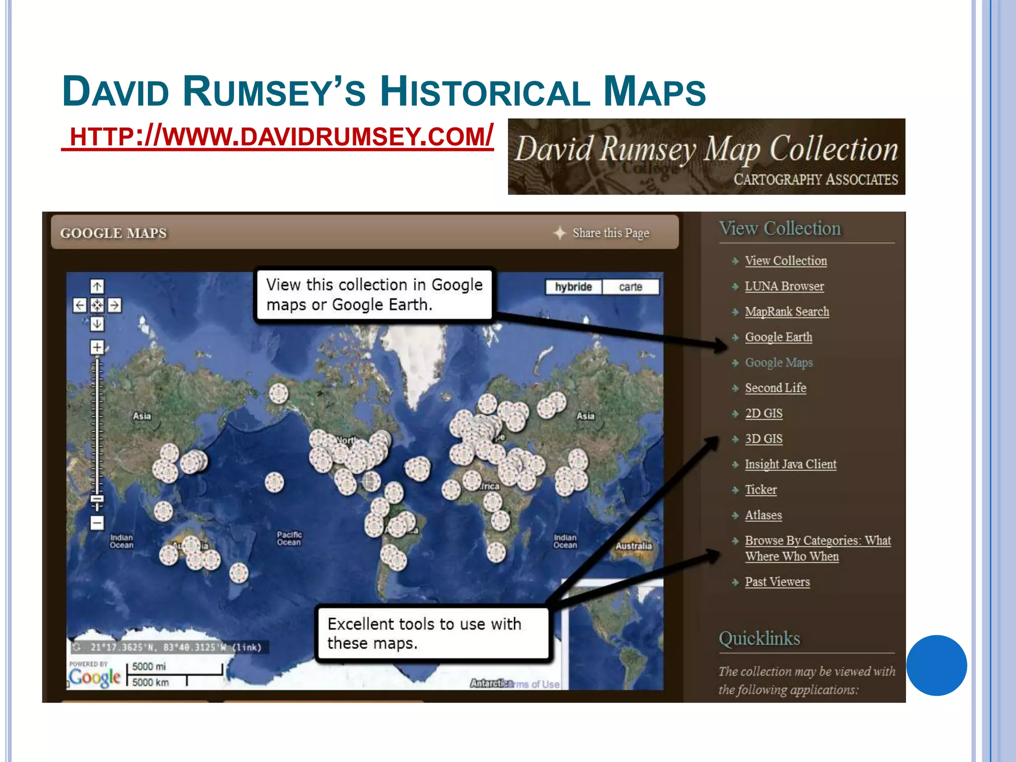This screenshot has width=1016, height=762.
Task: Select the Google Maps entry
Action: [779, 363]
